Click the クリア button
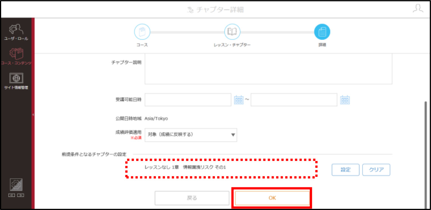 coord(376,170)
